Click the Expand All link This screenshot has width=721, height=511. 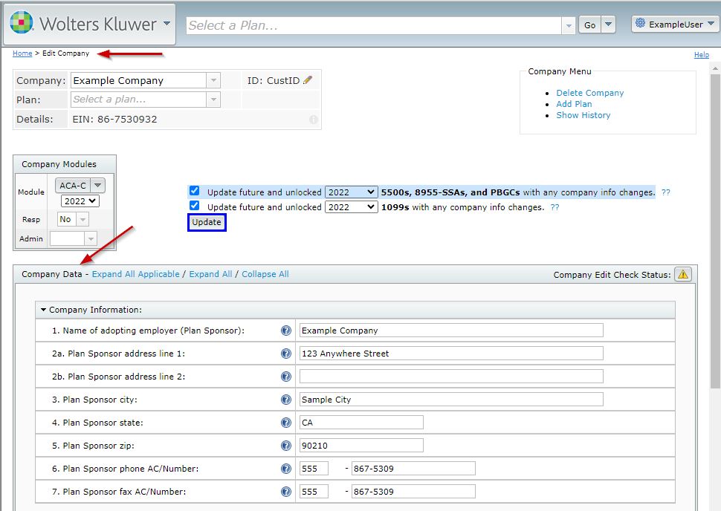click(x=210, y=274)
